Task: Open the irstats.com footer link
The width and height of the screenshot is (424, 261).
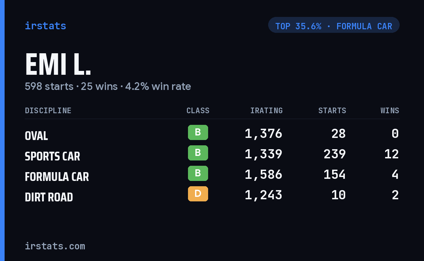Action: tap(55, 246)
